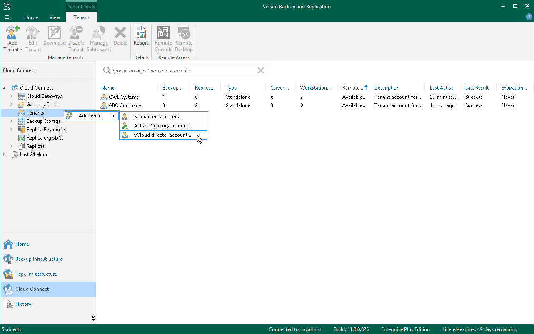The height and width of the screenshot is (334, 534).
Task: Click the Manage Subtenants ribbon icon
Action: coord(99,32)
